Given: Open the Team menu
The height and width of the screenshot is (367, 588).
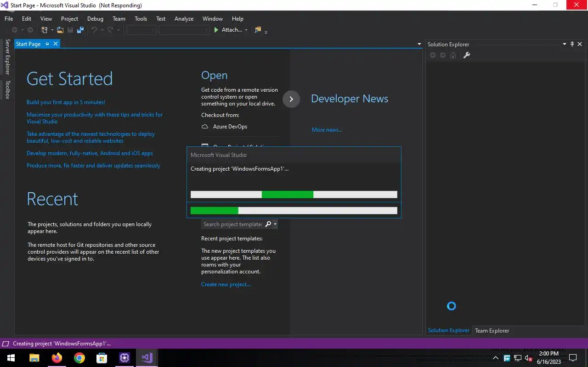Looking at the screenshot, I should click(119, 19).
